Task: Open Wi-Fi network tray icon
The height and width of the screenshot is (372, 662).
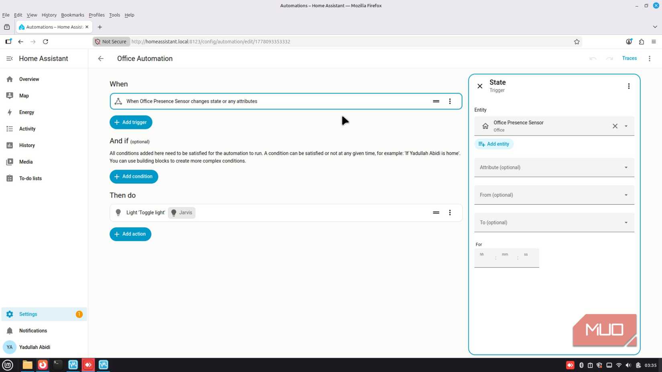Action: pyautogui.click(x=619, y=365)
